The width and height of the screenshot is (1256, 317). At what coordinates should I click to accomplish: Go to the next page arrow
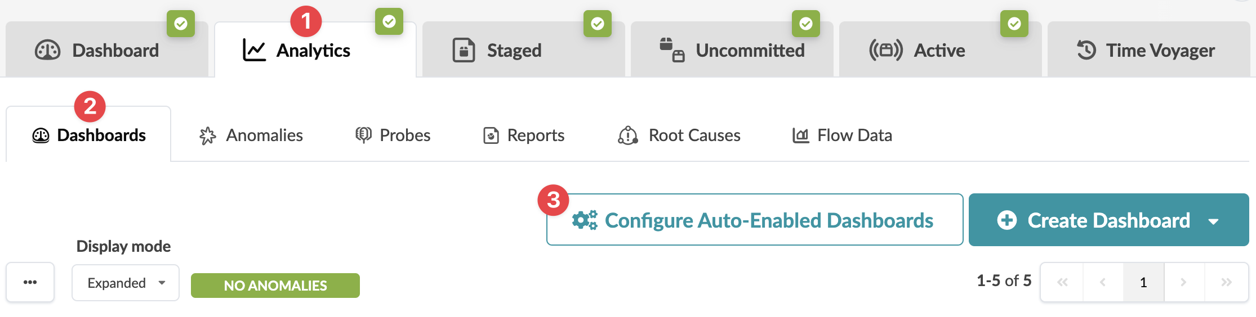[x=1183, y=282]
